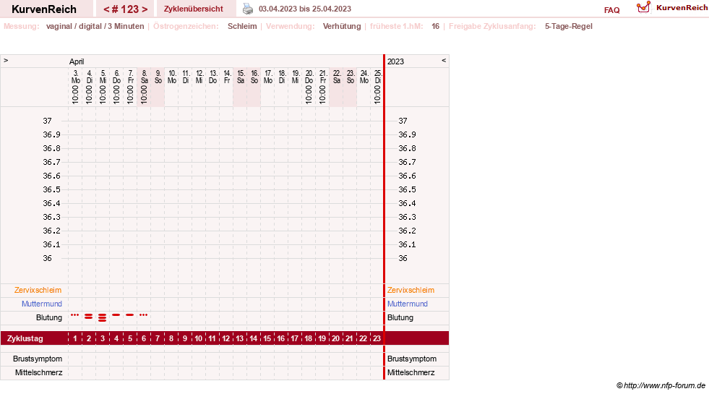Click the früheste 1.hM value 16
Image resolution: width=709 pixels, height=394 pixels.
(435, 26)
